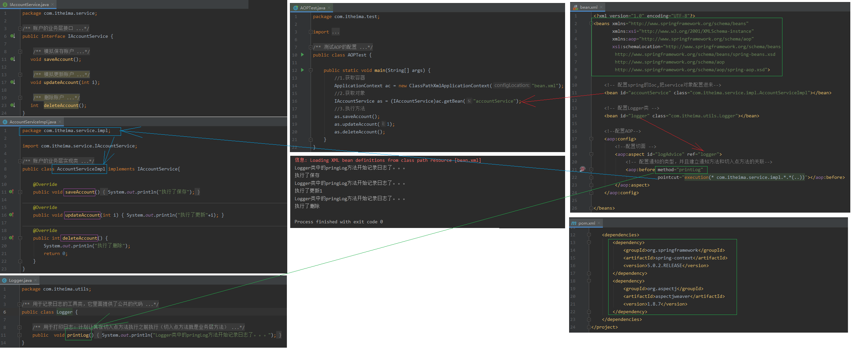Click the implementation gutter icon beside void saveAccount();
This screenshot has width=858, height=353.
(x=12, y=59)
